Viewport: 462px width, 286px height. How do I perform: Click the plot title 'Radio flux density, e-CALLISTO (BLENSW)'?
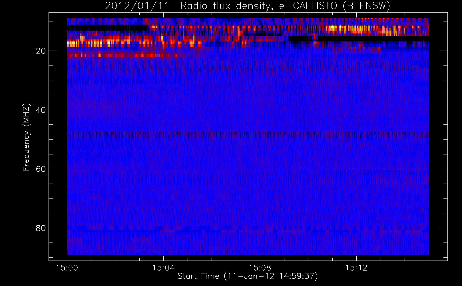pyautogui.click(x=285, y=6)
